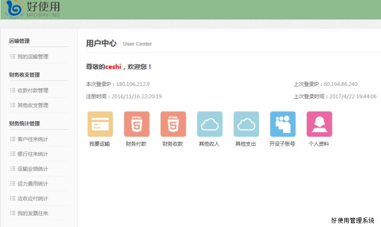This screenshot has width=381, height=227.
Task: Open 其他收支管理 sidebar item
Action: click(33, 105)
